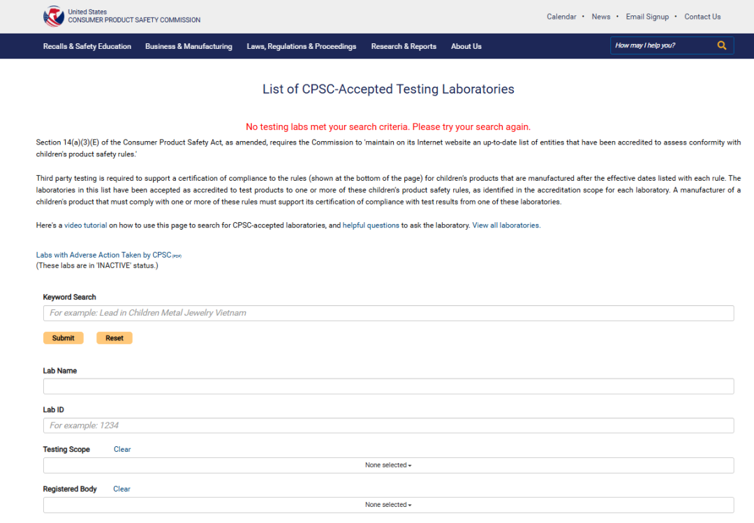Click the Reset button
This screenshot has height=523, width=754.
pos(114,338)
